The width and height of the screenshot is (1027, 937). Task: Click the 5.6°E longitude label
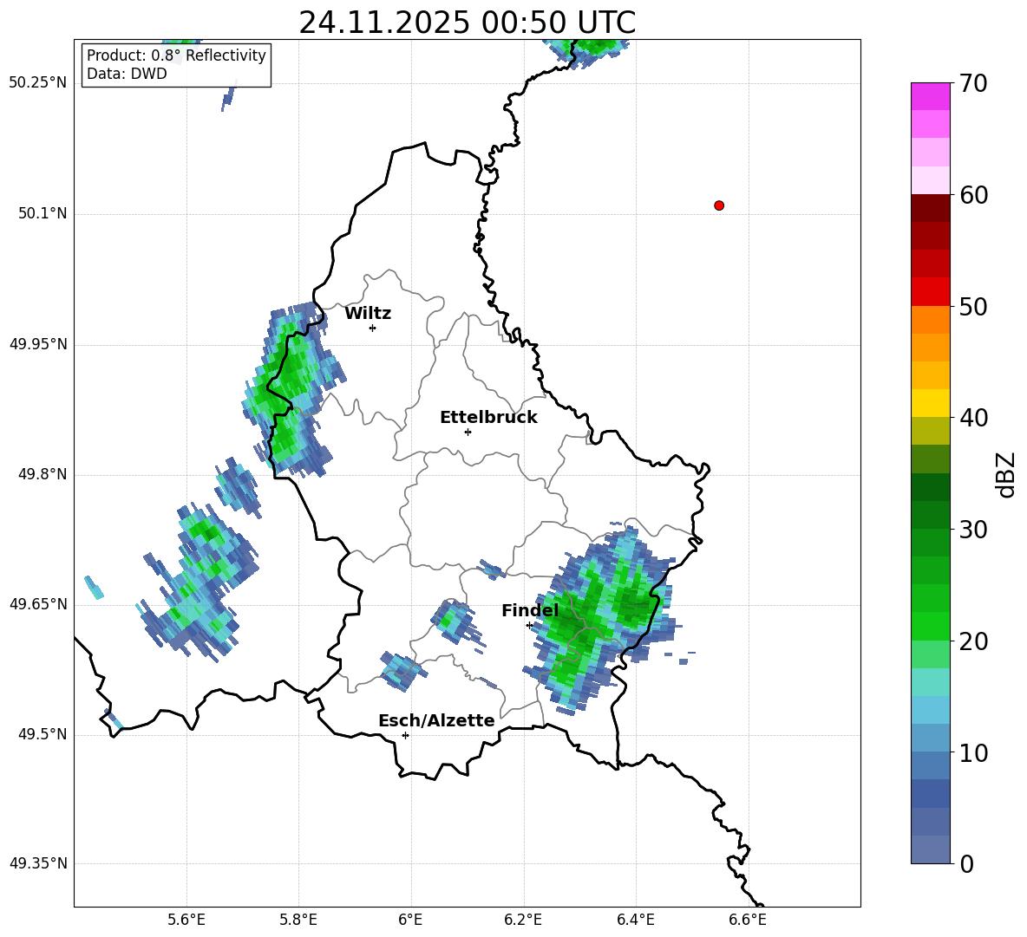click(x=186, y=920)
